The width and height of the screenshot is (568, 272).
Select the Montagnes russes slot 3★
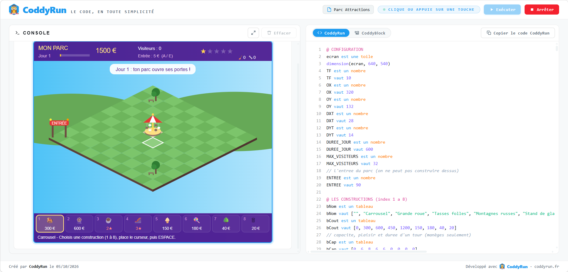pos(138,224)
